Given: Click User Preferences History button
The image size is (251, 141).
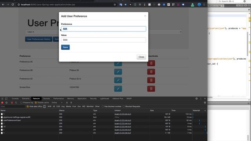Looking at the screenshot, I should tap(38, 39).
